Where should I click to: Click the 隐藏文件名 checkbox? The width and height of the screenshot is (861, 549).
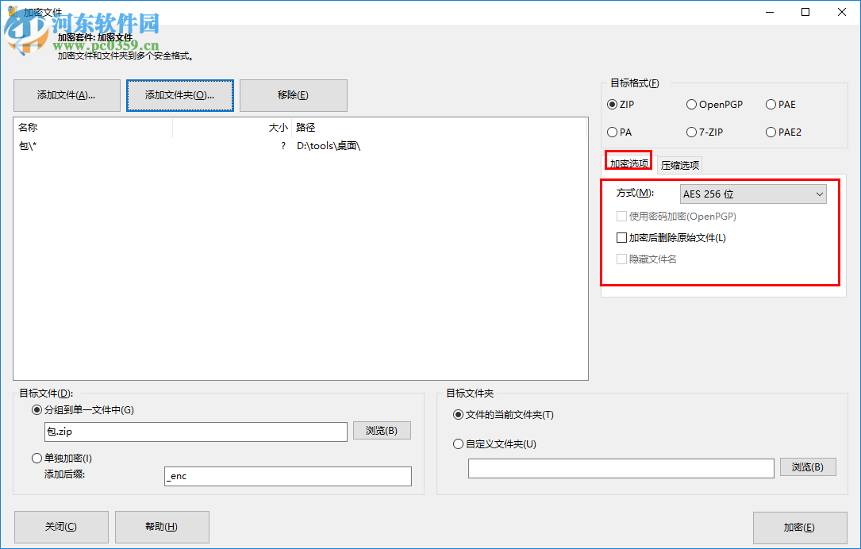pos(621,259)
